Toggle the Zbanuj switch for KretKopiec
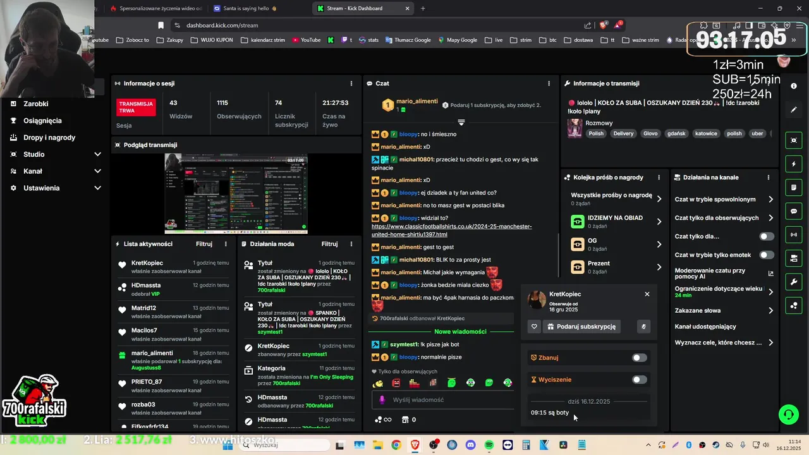This screenshot has height=455, width=809. tap(640, 358)
